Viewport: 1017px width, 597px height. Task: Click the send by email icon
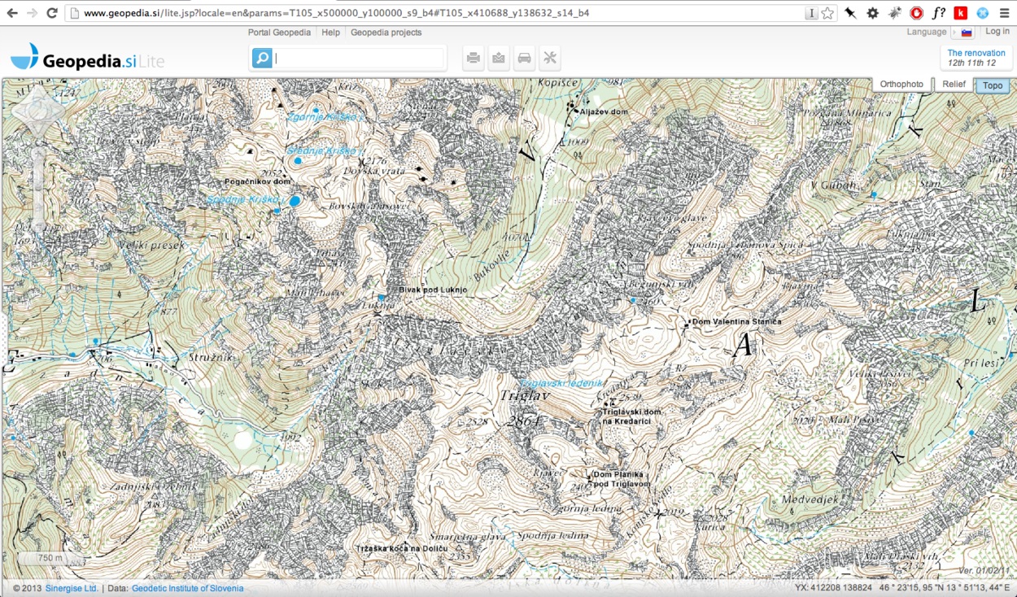point(499,58)
